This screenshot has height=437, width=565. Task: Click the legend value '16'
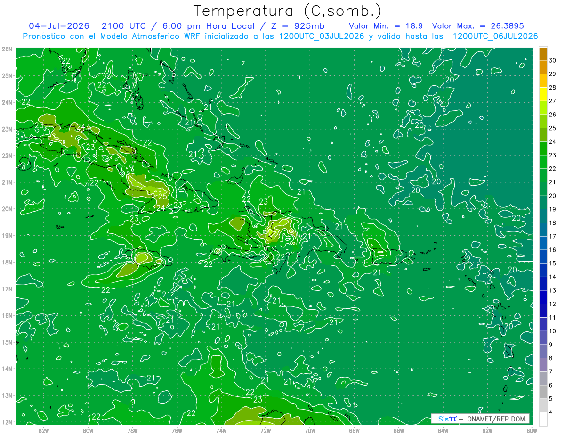pyautogui.click(x=552, y=250)
